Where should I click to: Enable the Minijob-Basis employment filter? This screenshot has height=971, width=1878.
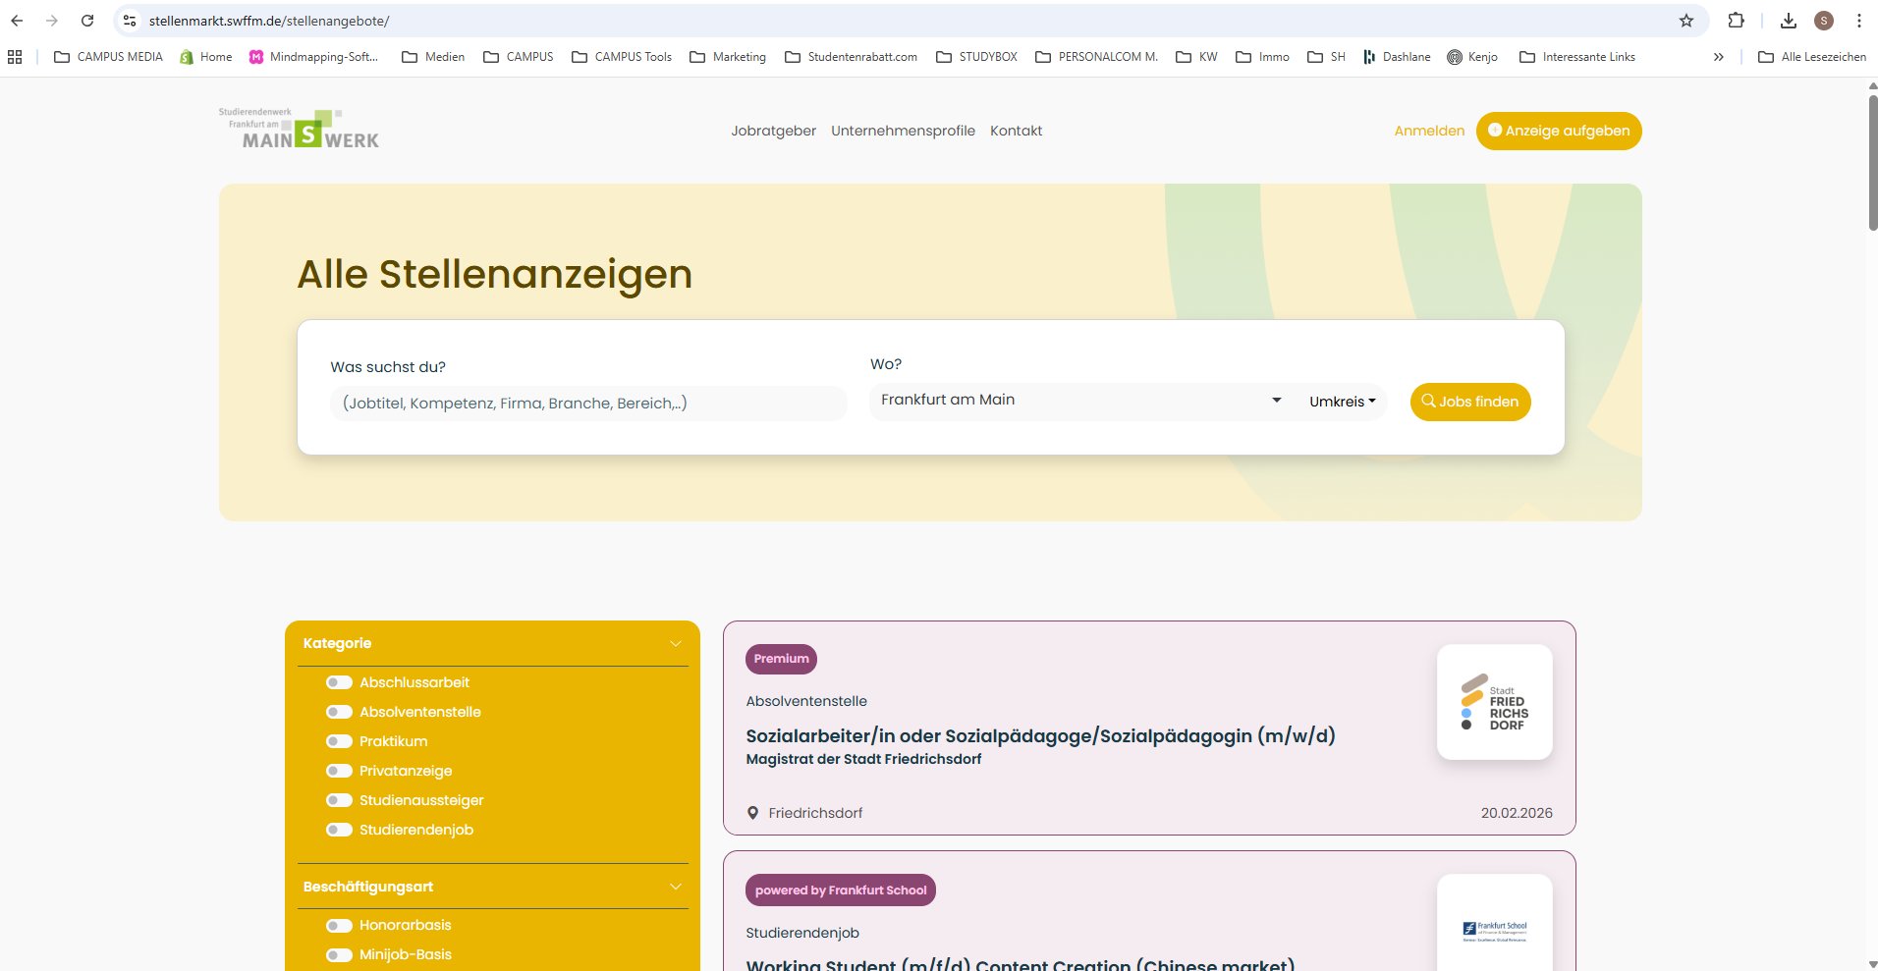339,954
